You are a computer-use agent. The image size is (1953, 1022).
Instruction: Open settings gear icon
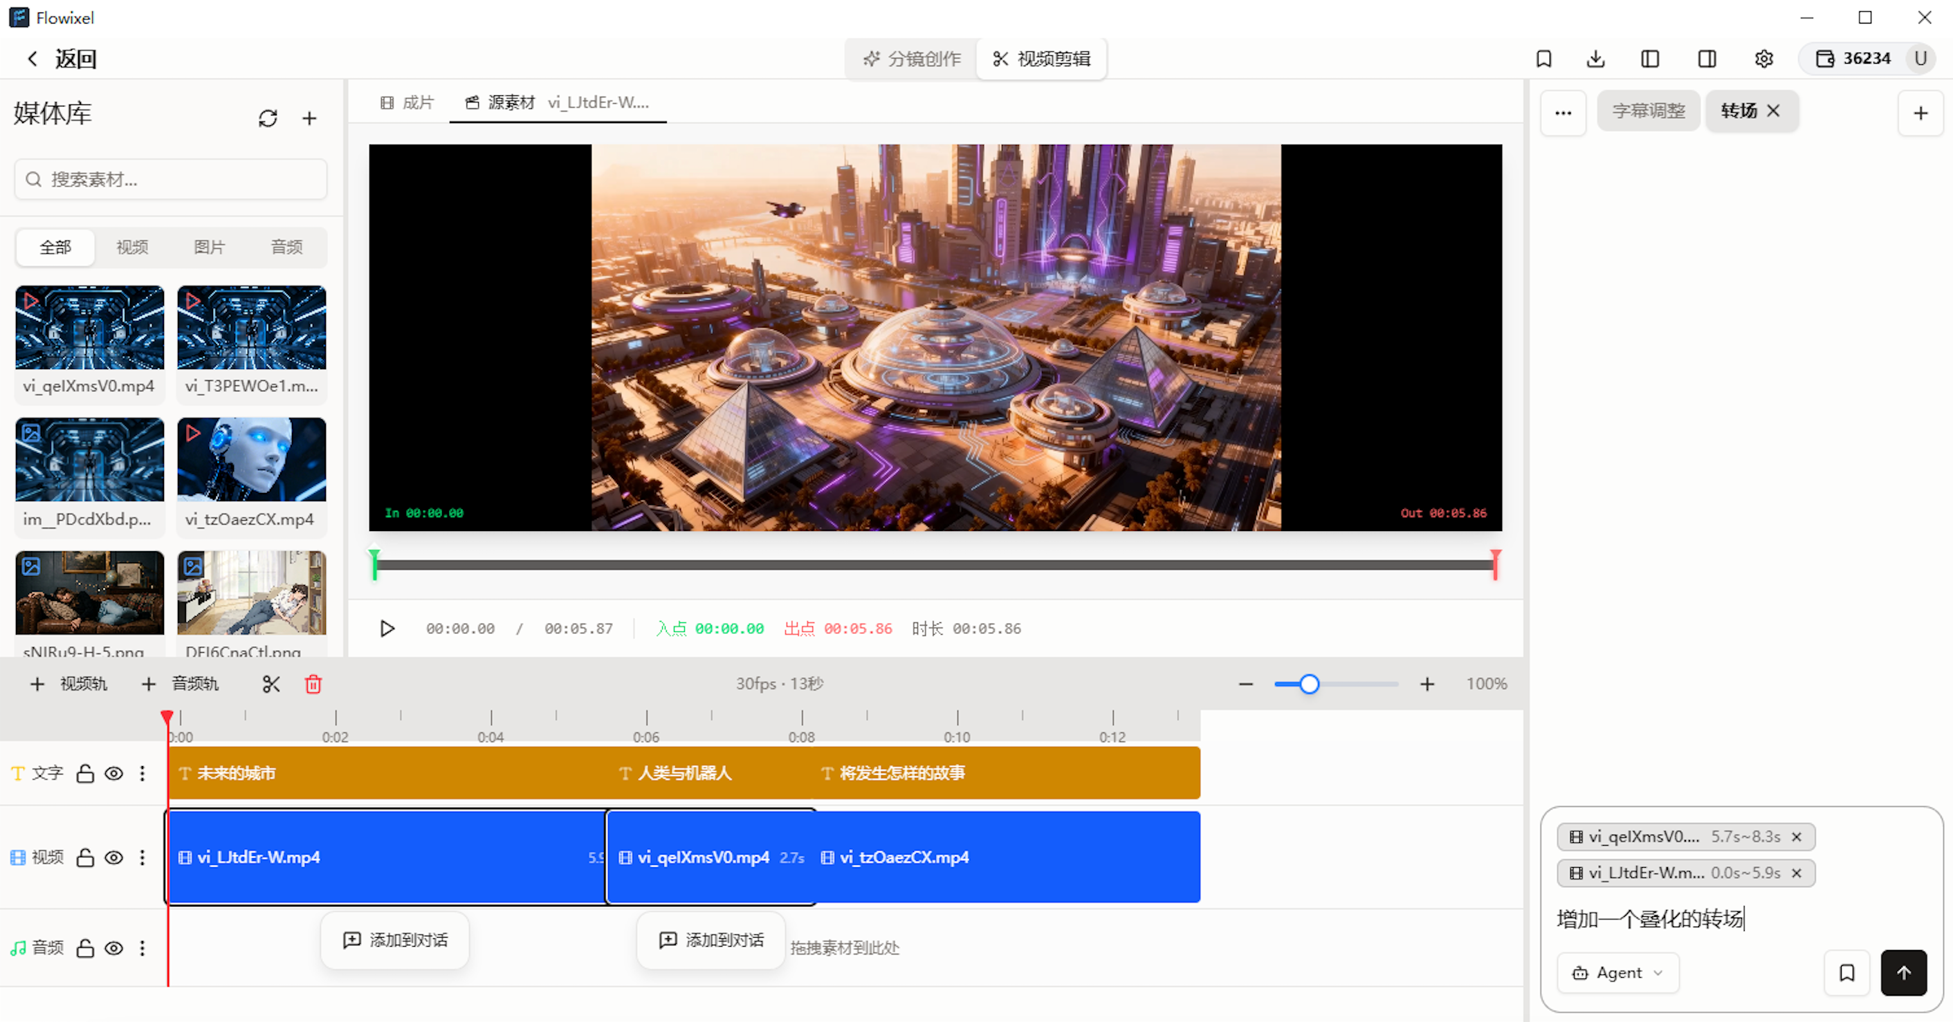point(1763,58)
